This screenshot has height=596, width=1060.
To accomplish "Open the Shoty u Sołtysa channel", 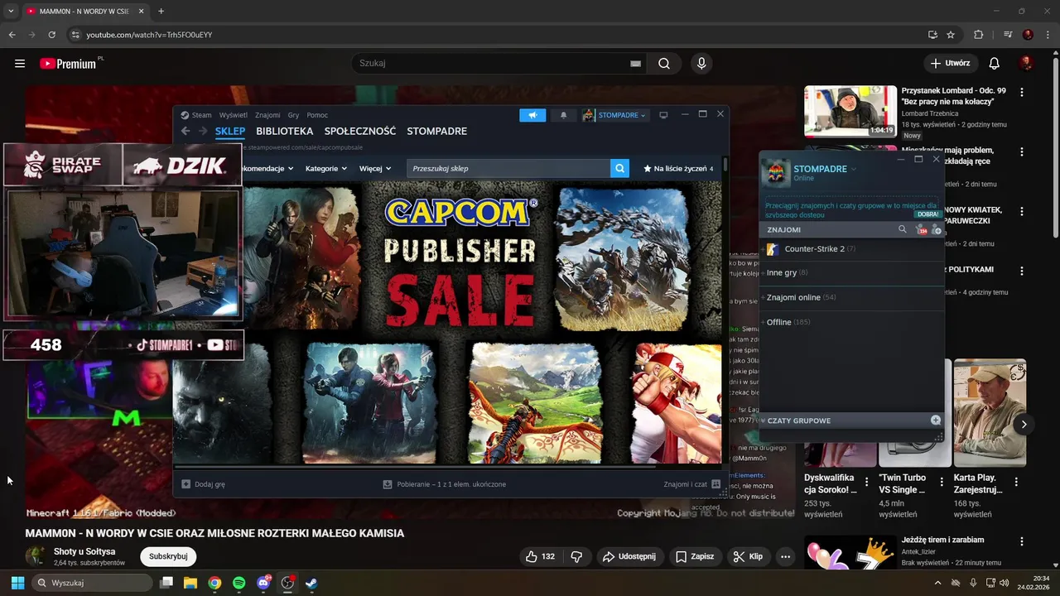I will [84, 551].
